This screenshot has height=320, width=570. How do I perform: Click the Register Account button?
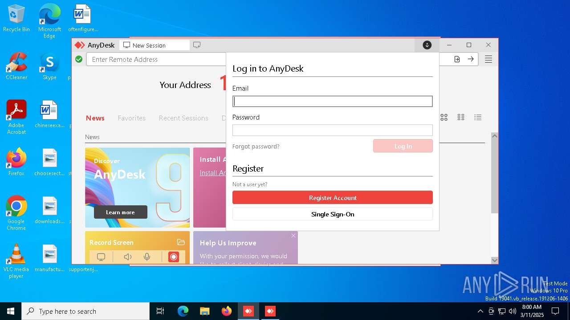(333, 197)
